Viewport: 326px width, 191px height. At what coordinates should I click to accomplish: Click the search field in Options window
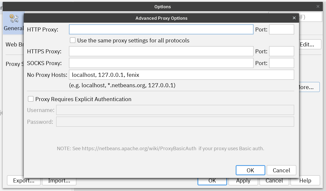[x=310, y=17]
